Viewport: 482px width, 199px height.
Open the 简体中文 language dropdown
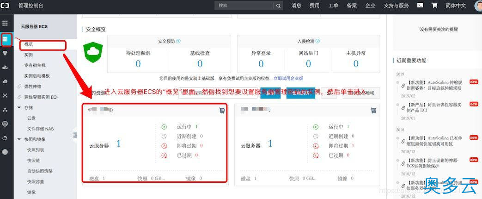coord(456,6)
